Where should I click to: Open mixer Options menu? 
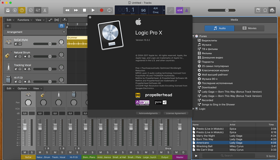click(x=23, y=88)
